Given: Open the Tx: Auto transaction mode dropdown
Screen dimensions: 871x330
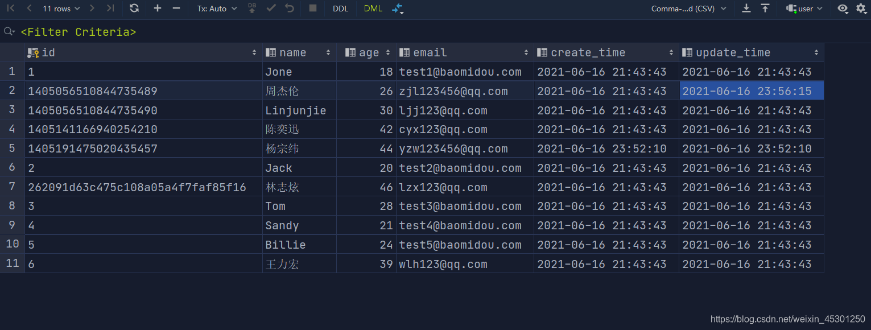Looking at the screenshot, I should point(217,9).
